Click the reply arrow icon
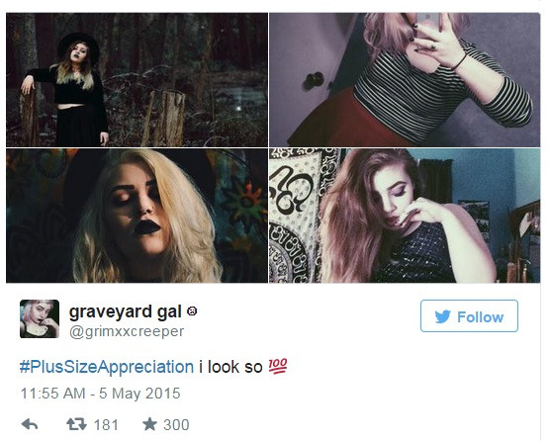 tap(30, 424)
